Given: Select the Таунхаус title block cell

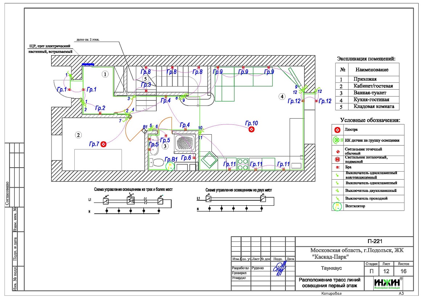Looking at the screenshot, I should click(x=329, y=269).
